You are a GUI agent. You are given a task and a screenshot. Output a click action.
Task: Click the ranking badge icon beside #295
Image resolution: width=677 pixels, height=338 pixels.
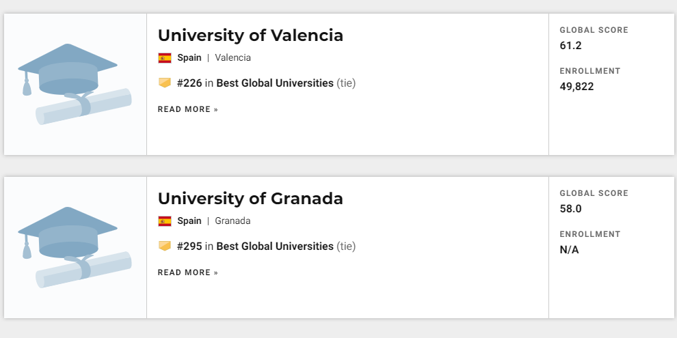click(x=165, y=247)
